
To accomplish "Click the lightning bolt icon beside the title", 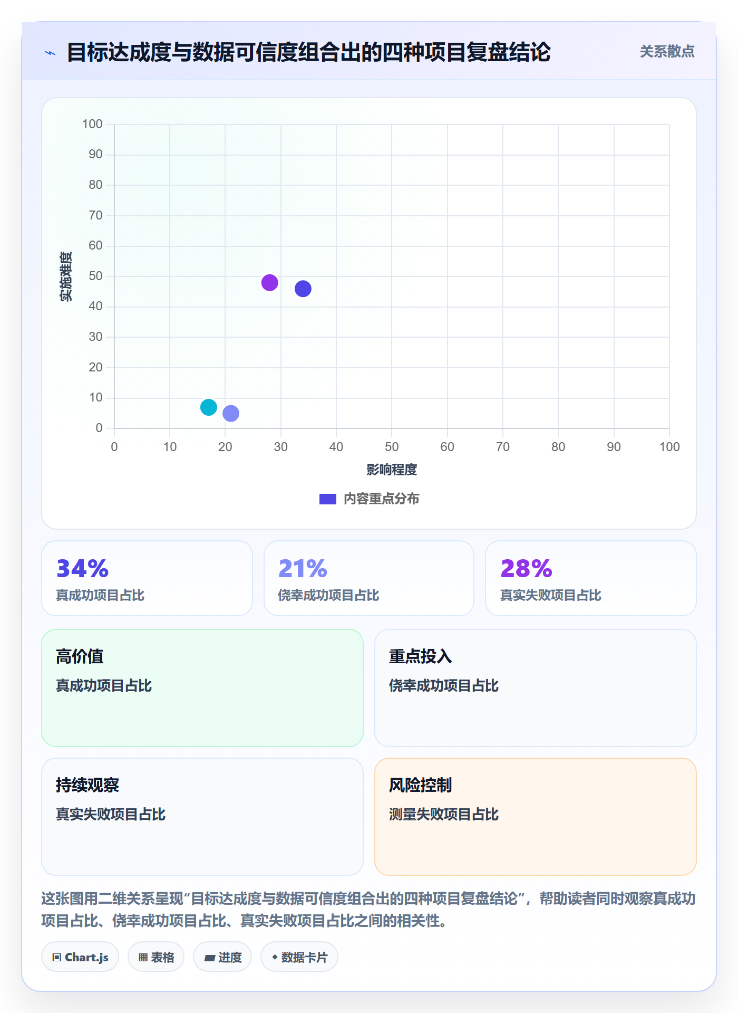I will coord(50,53).
